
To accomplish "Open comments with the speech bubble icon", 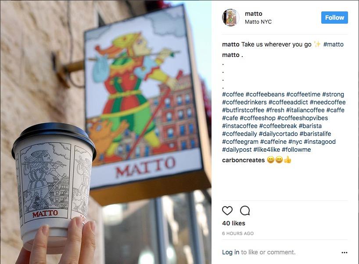I will pyautogui.click(x=245, y=210).
